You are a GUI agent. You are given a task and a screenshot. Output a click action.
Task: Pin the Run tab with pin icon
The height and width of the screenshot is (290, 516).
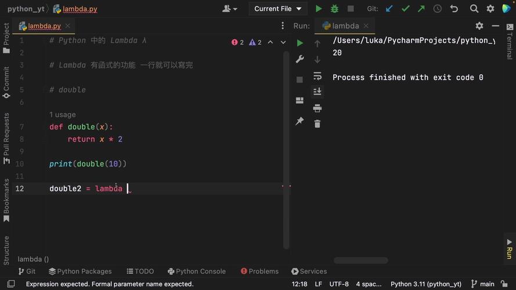coord(300,121)
